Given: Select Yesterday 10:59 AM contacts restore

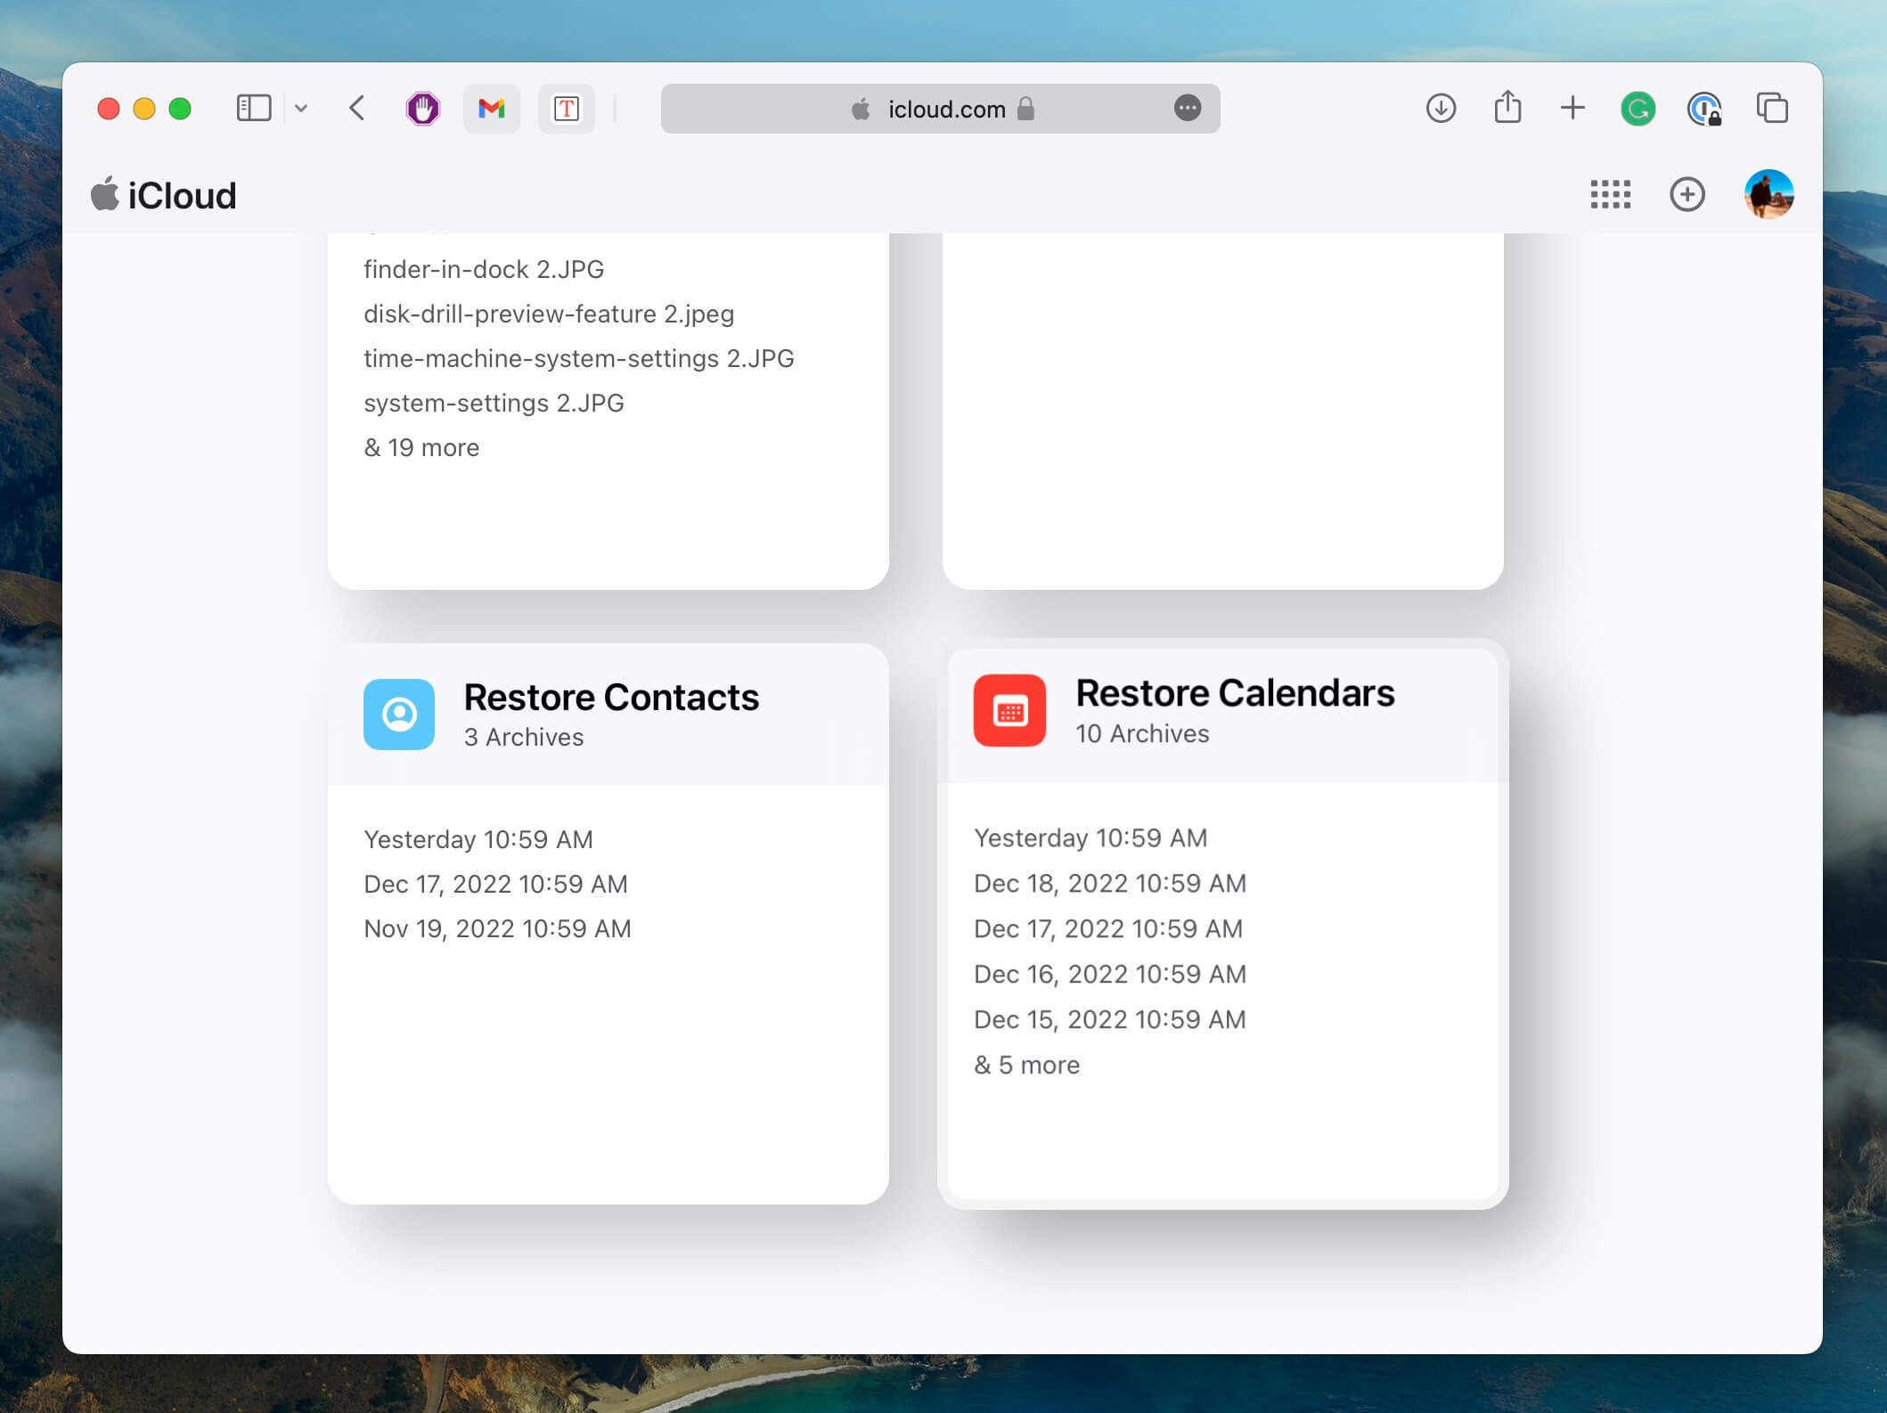Looking at the screenshot, I should (x=479, y=840).
